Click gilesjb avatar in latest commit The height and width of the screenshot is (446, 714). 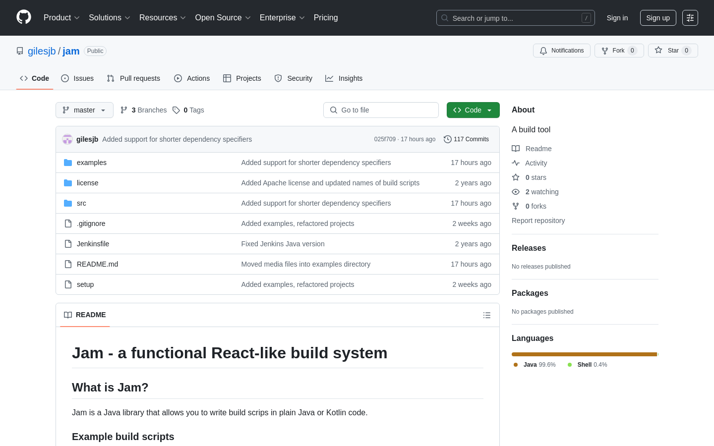coord(67,139)
